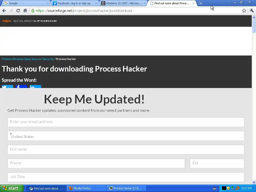Select the Find out more about taskbar button
This screenshot has height=192, width=256.
46,188
